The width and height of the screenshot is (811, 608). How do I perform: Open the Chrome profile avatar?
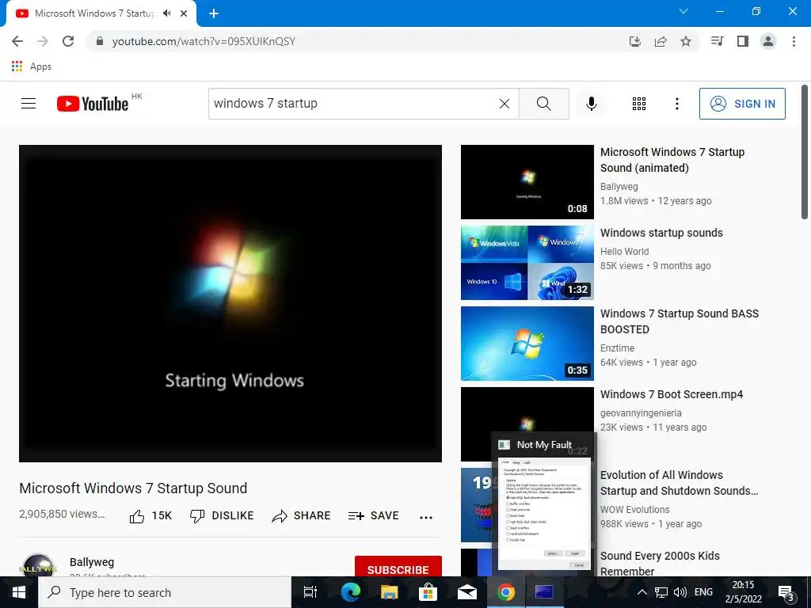(x=768, y=41)
